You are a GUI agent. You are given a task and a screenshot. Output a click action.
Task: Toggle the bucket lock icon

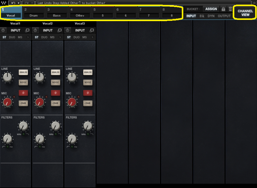coord(223,9)
